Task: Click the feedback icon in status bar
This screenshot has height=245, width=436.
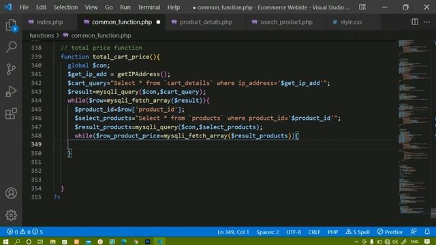Action: [x=414, y=231]
